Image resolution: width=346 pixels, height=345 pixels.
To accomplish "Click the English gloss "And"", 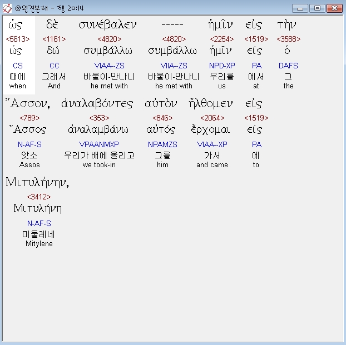I will (54, 86).
